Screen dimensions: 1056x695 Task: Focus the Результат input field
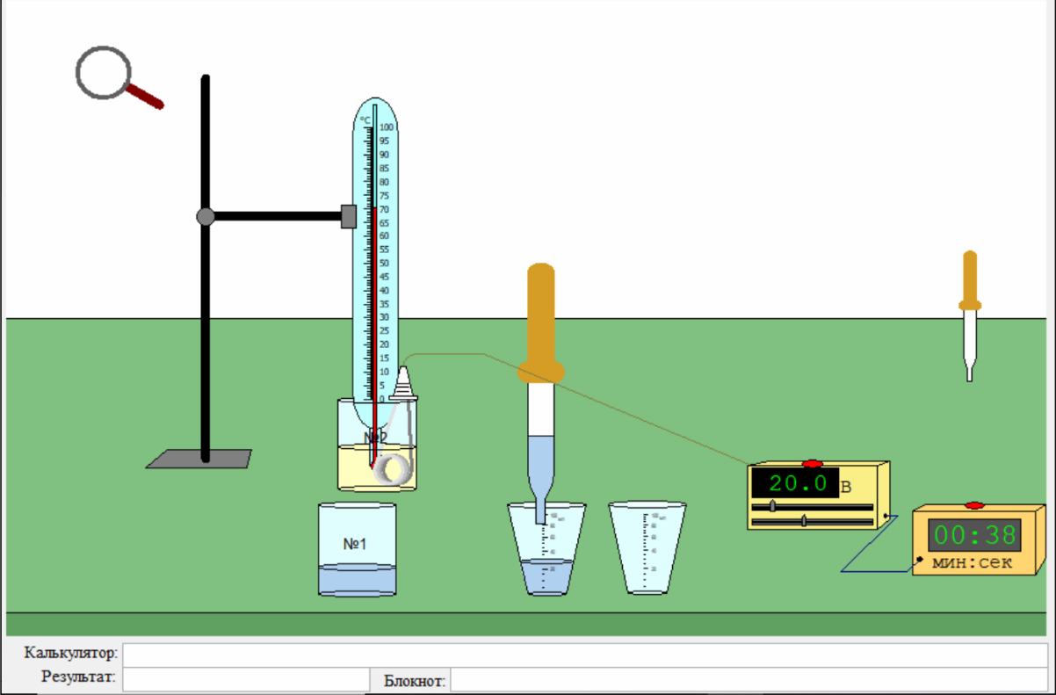pyautogui.click(x=246, y=679)
